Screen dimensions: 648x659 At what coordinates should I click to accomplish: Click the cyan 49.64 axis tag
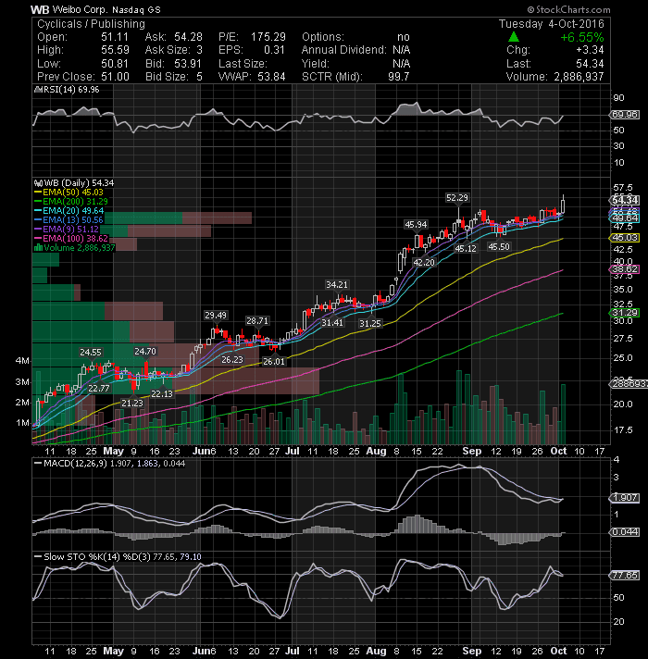click(625, 218)
